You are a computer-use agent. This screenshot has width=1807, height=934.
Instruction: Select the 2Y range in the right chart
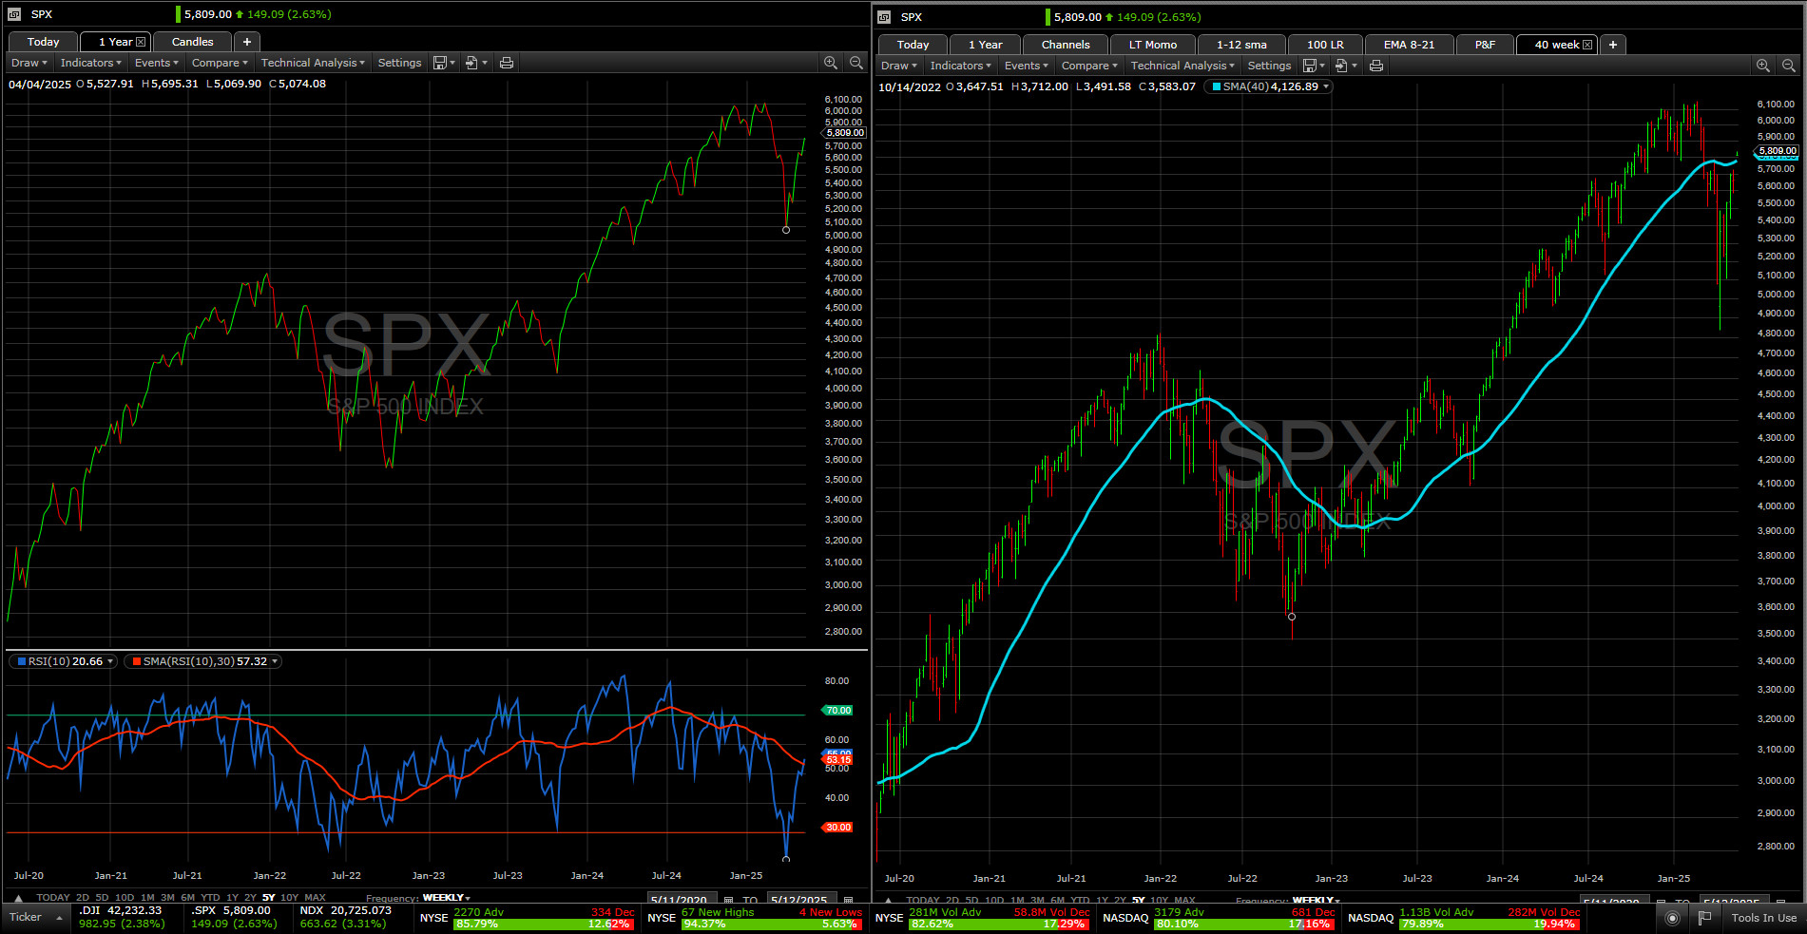pyautogui.click(x=1120, y=900)
